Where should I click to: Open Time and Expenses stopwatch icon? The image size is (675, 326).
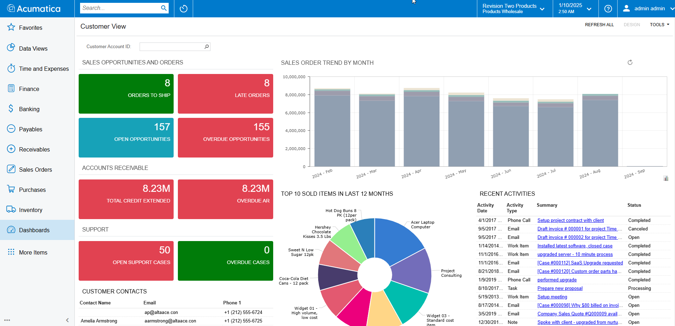pyautogui.click(x=11, y=68)
